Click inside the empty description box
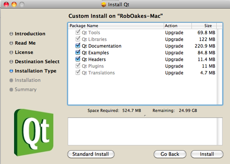The width and height of the screenshot is (230, 164). point(142,131)
